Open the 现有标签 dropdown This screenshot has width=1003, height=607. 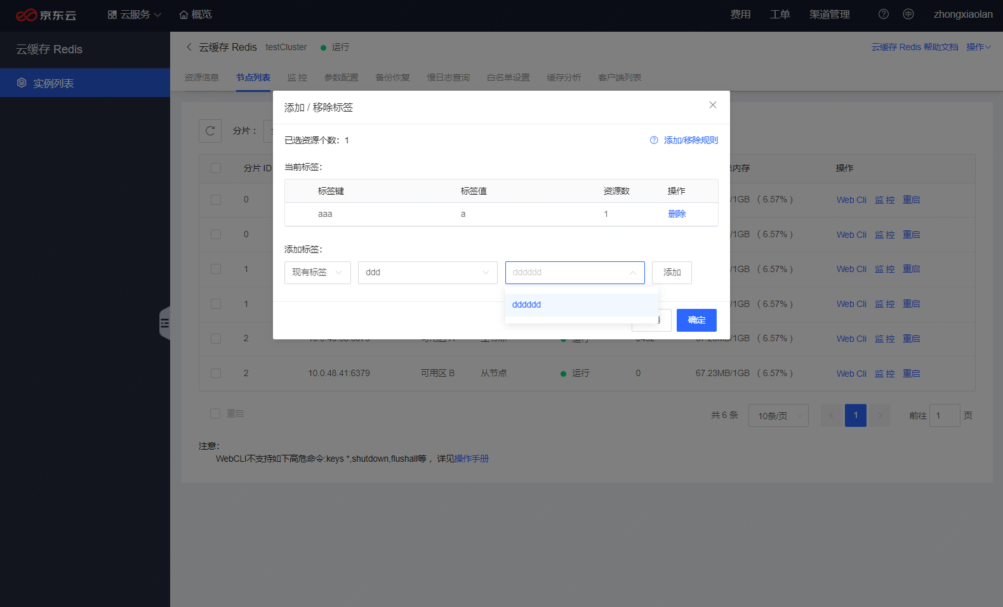click(x=317, y=273)
